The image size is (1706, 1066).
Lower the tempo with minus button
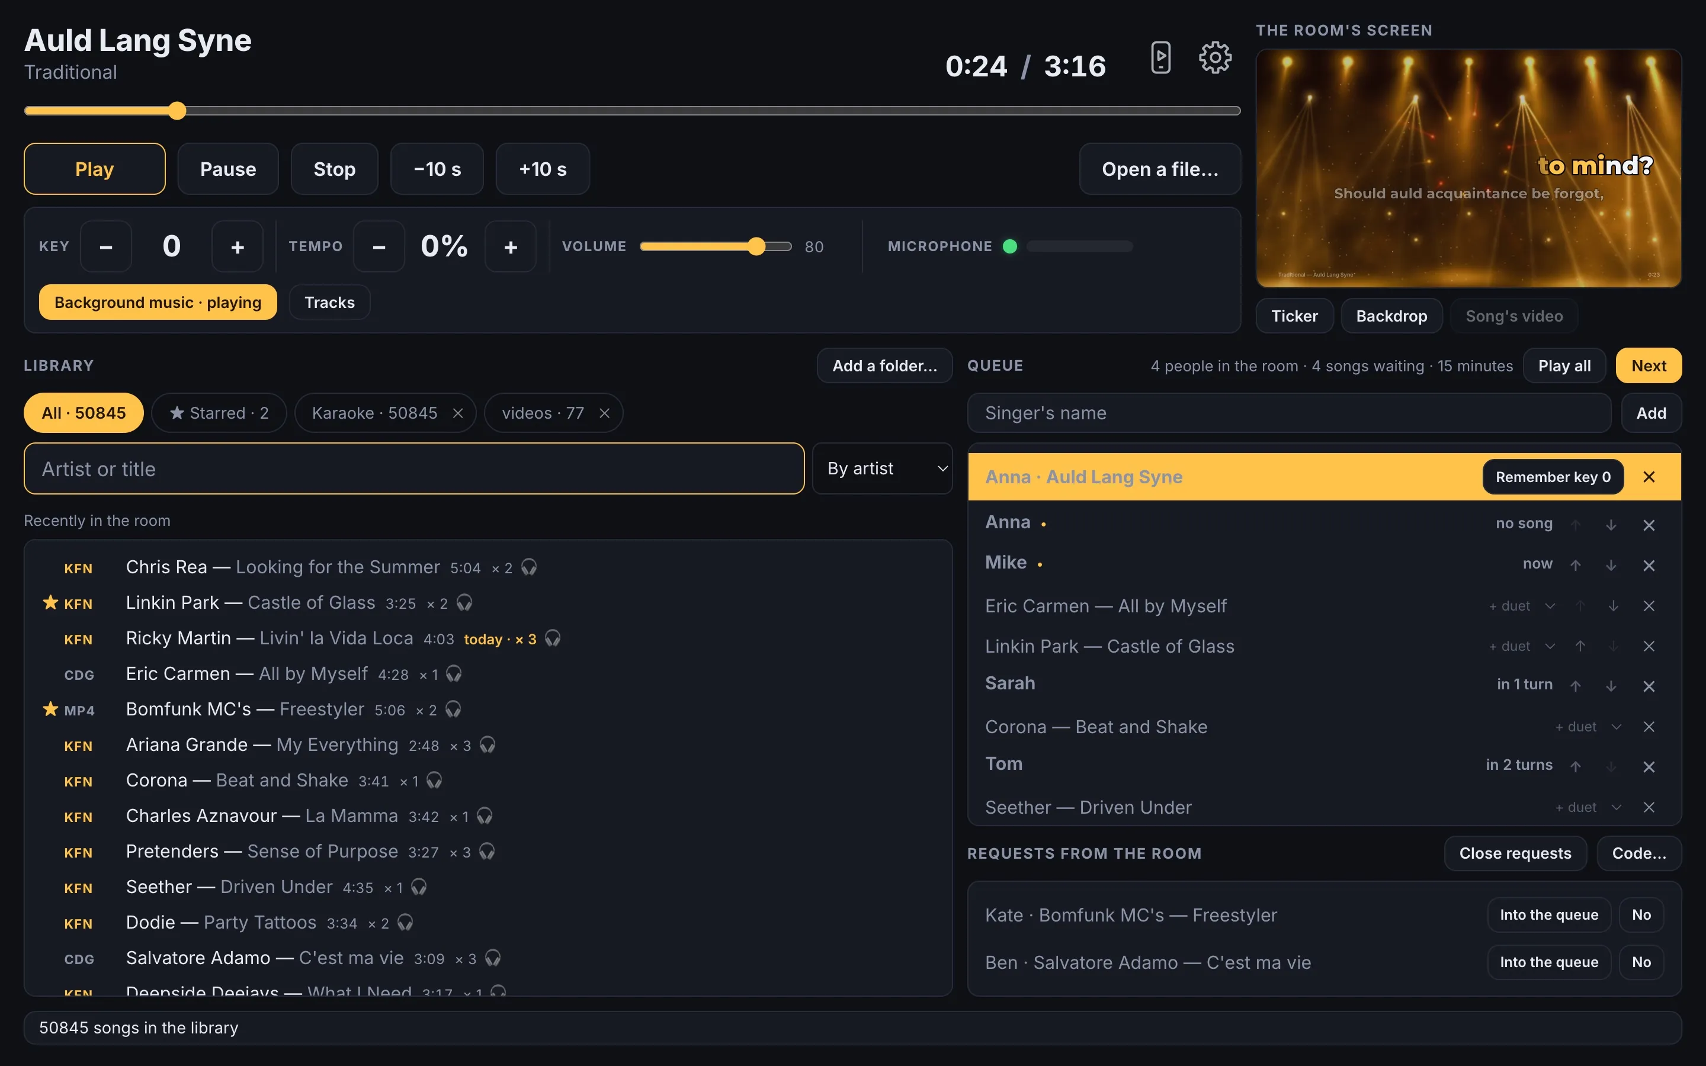pos(379,247)
